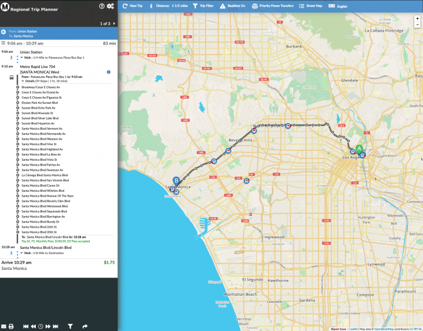423x331 pixels.
Task: Click the info icon for Line 704
Action: pos(109,72)
